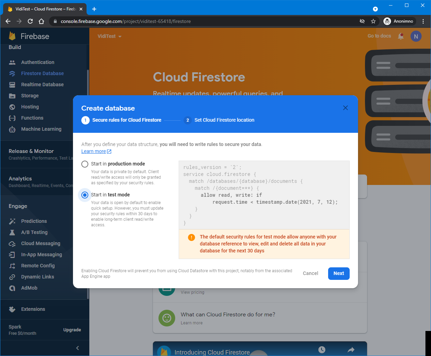The image size is (431, 356).
Task: Click the Predictions wand icon
Action: [x=12, y=221]
